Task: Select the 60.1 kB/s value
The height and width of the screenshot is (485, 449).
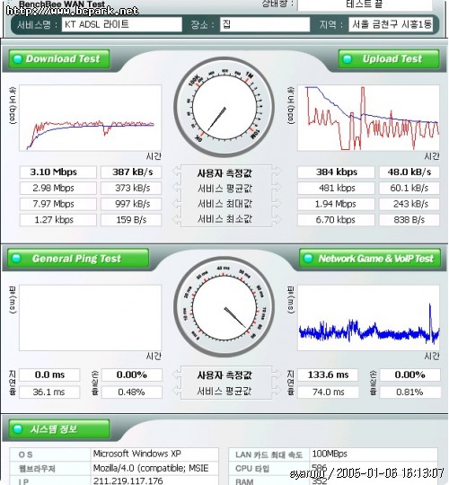Action: [409, 188]
